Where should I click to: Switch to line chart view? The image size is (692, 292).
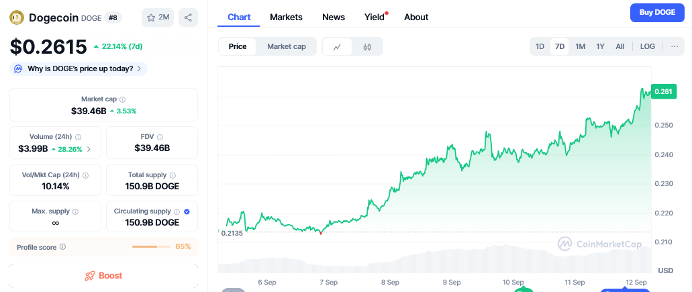point(337,47)
